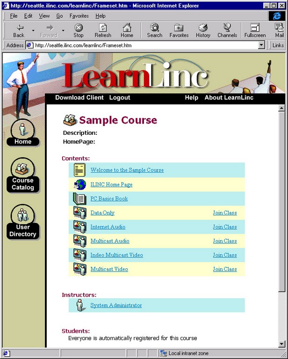Click the notepad icon beside Welcome to the Sample Course

(x=79, y=169)
